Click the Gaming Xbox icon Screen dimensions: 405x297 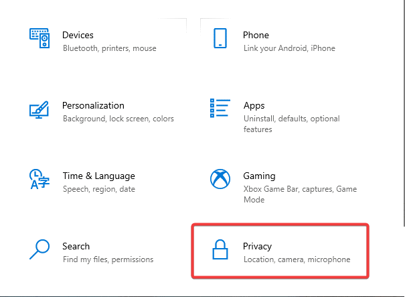[220, 179]
